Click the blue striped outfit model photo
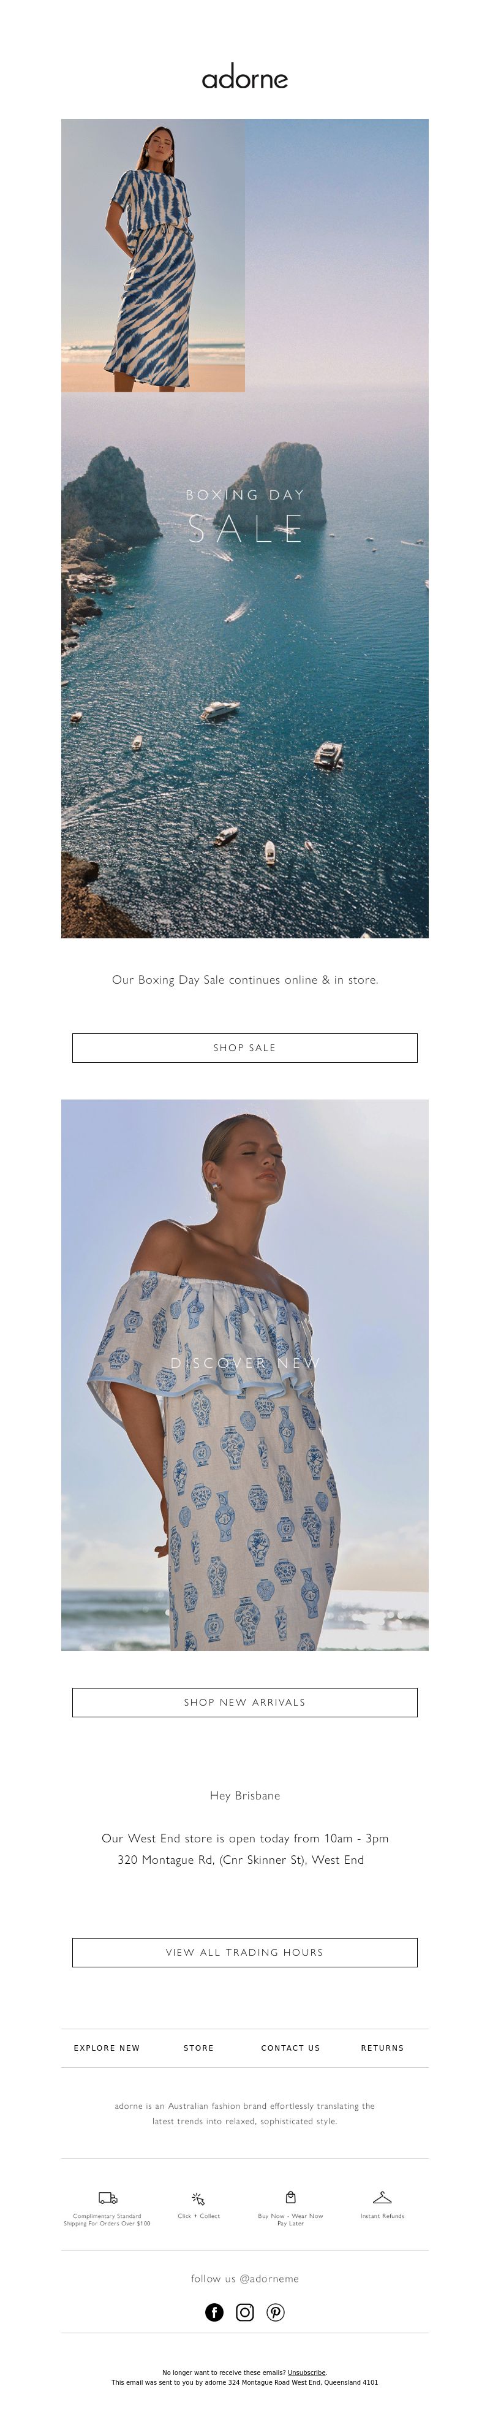490x2435 pixels. point(153,255)
